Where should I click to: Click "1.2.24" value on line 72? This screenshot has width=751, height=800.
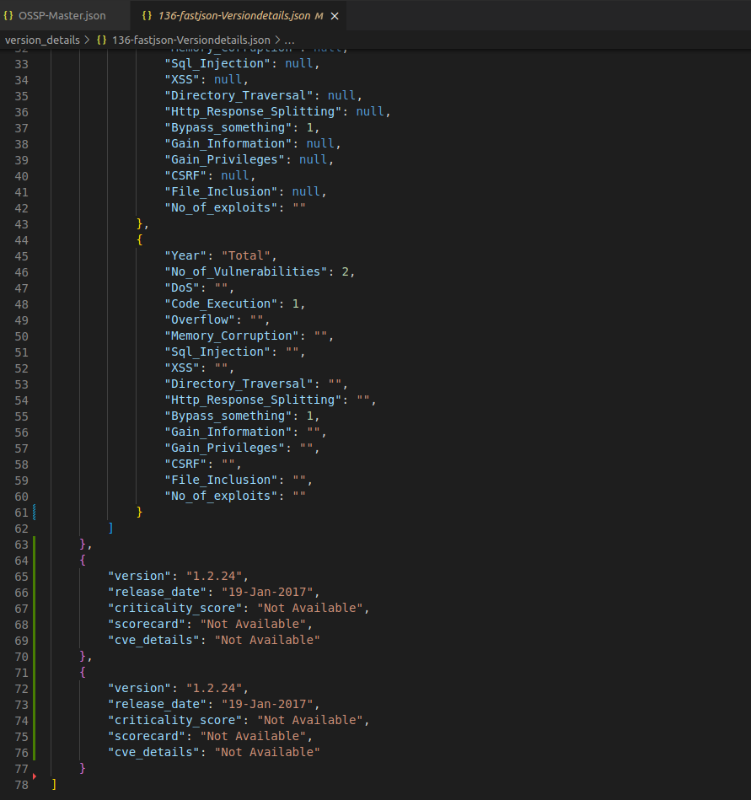click(x=214, y=688)
